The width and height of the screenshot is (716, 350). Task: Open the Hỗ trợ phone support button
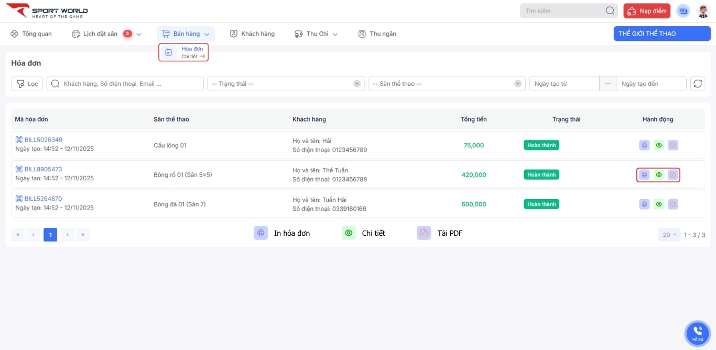[x=697, y=333]
